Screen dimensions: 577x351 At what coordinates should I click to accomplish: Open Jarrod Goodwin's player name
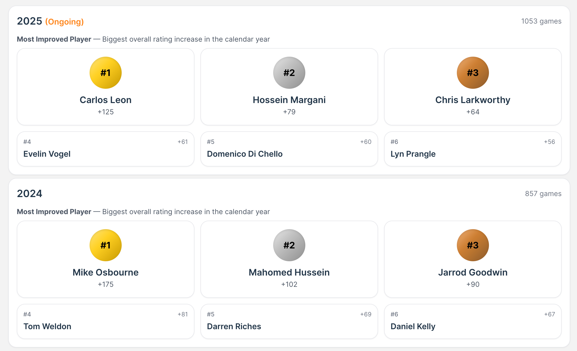pos(473,272)
